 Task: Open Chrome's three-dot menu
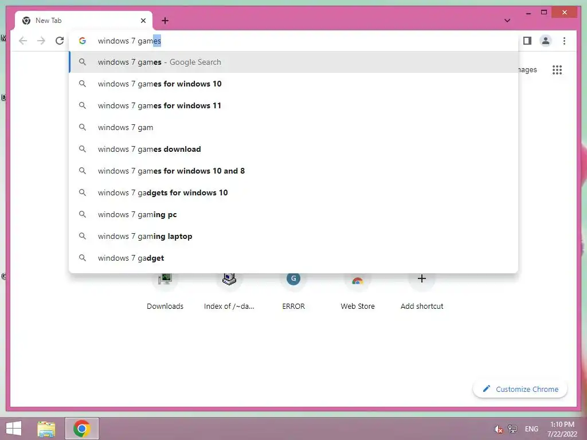click(564, 41)
